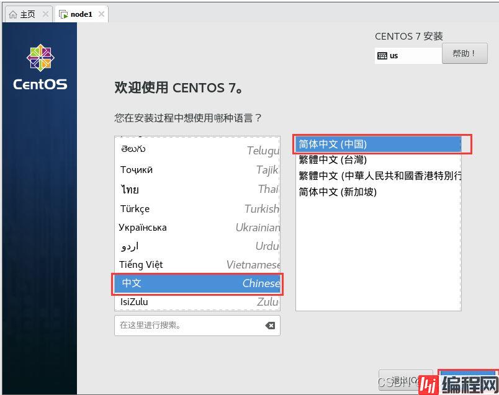
Task: Select 中文 Chinese in the language list
Action: pyautogui.click(x=197, y=283)
